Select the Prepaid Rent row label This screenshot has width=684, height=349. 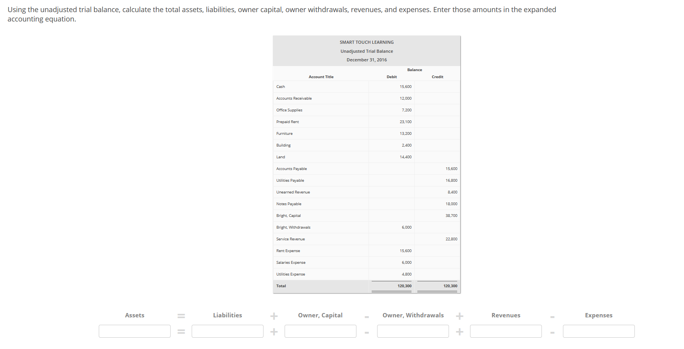[x=288, y=122]
